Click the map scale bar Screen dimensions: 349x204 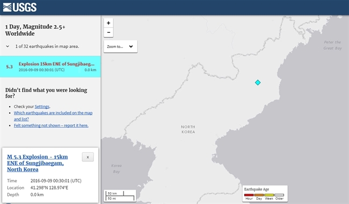pos(120,196)
